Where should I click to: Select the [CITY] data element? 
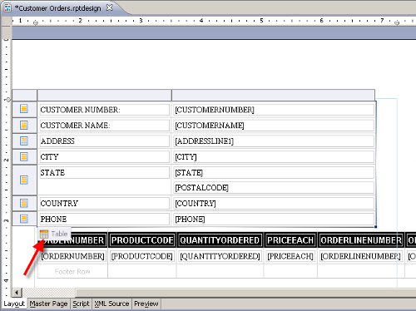pyautogui.click(x=274, y=157)
